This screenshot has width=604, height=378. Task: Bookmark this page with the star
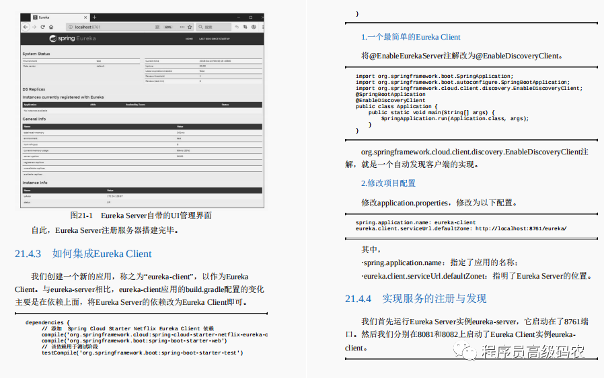click(x=190, y=27)
